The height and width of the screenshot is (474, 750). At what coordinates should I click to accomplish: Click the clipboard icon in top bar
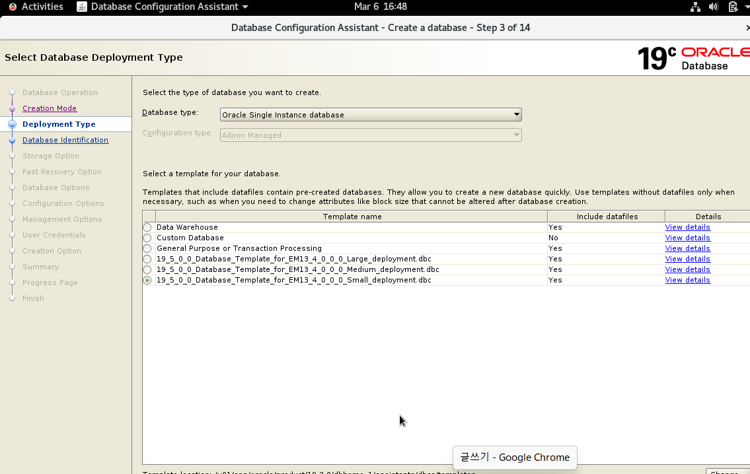point(733,7)
